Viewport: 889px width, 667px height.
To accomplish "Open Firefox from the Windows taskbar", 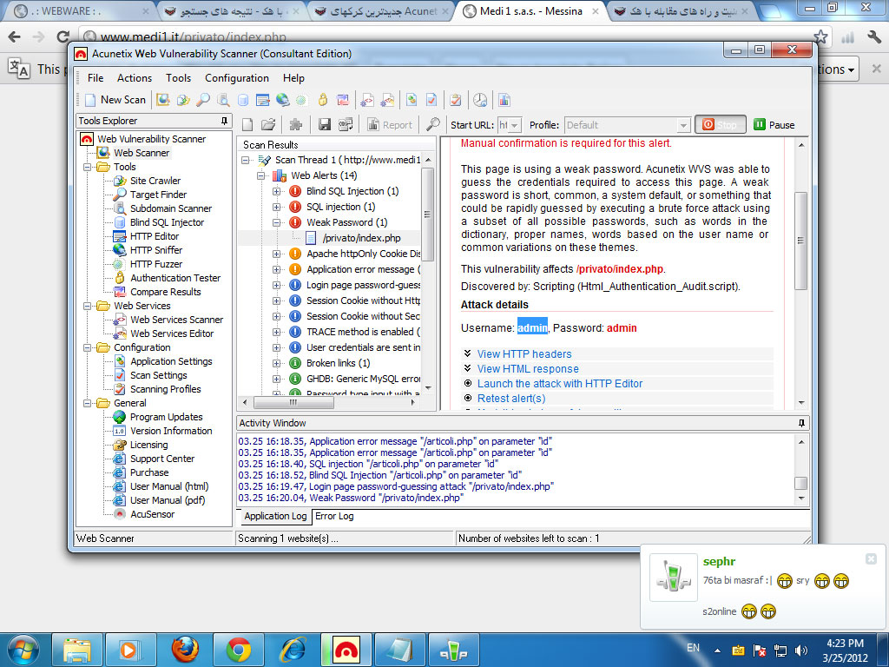I will coord(186,650).
